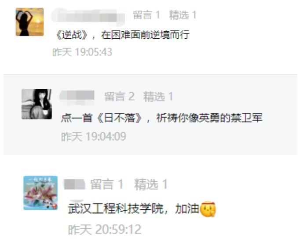
Task: Click the 武汉工程科技学院 comment text
Action: point(116,208)
